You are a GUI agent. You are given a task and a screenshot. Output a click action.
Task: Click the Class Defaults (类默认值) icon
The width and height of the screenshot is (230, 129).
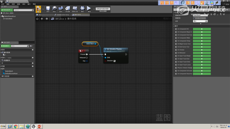click(75, 9)
